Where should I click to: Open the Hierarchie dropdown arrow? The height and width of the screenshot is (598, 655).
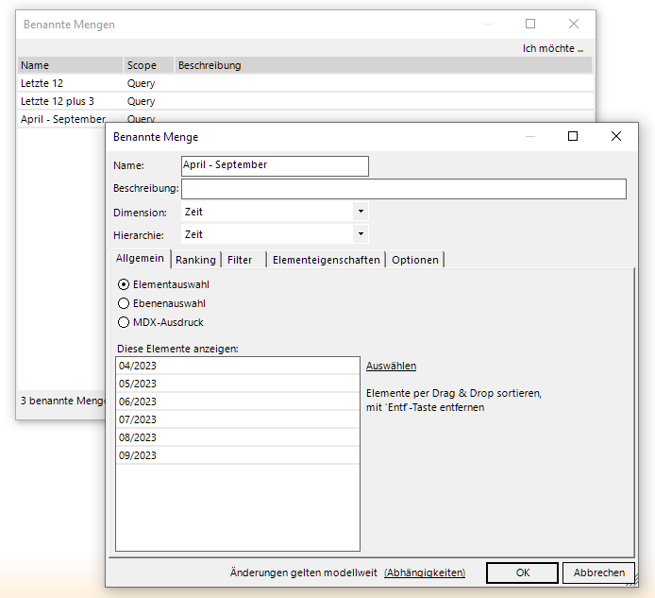[x=360, y=233]
